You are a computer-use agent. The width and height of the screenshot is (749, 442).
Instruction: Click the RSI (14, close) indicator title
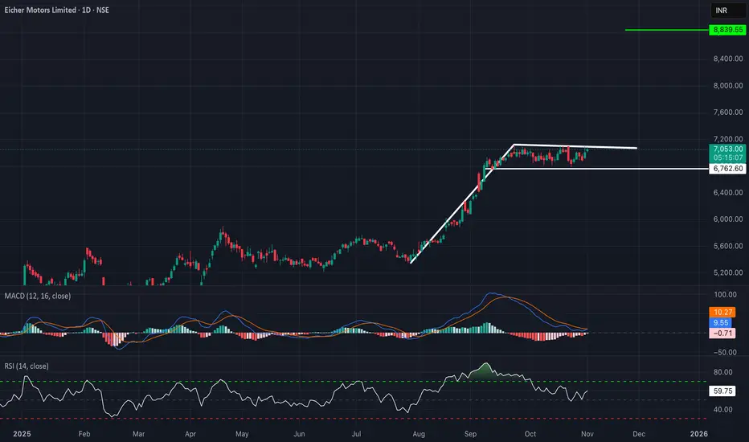coord(27,366)
